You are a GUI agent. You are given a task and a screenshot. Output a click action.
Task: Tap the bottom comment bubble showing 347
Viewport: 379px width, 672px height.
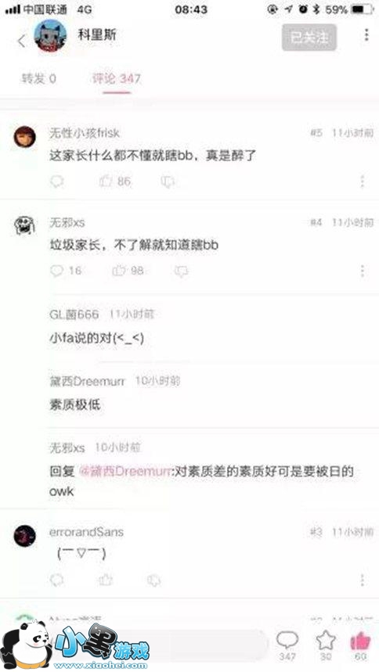click(x=287, y=645)
